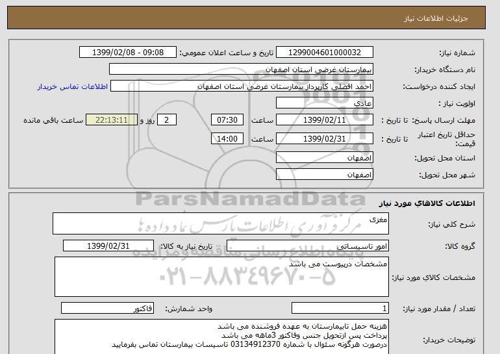Click the label تاریخ و ساعت اعلان عمومی

tap(227, 53)
